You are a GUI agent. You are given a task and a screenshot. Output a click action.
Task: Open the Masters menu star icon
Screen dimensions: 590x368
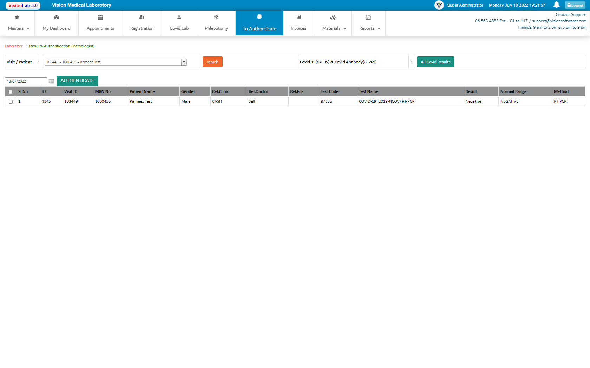(17, 17)
